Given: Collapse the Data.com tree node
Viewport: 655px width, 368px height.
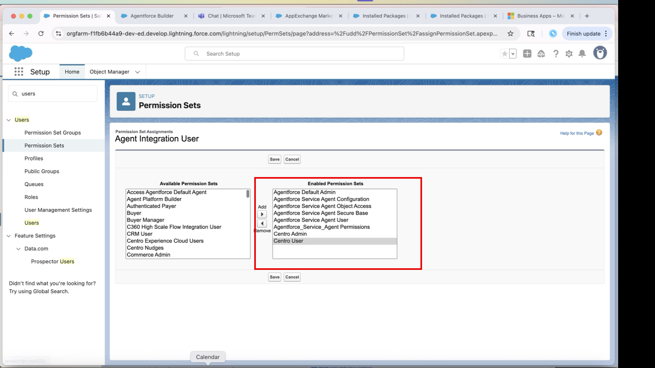Looking at the screenshot, I should [x=18, y=249].
